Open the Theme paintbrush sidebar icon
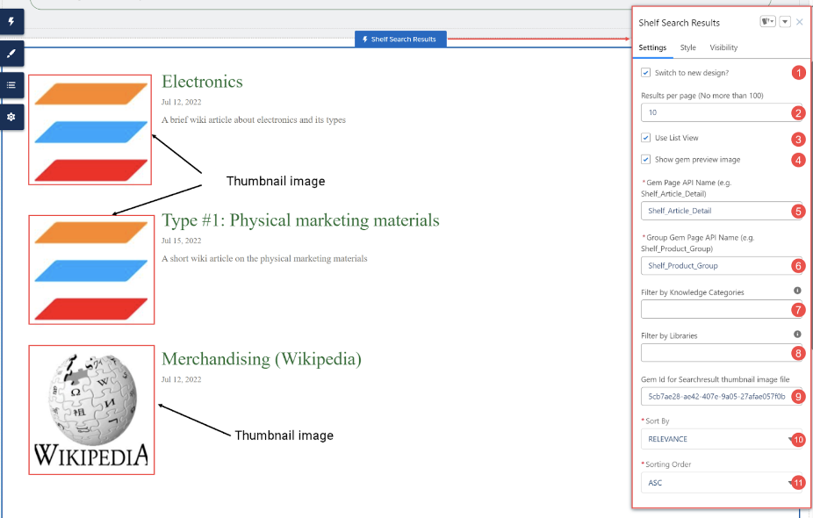 [11, 54]
